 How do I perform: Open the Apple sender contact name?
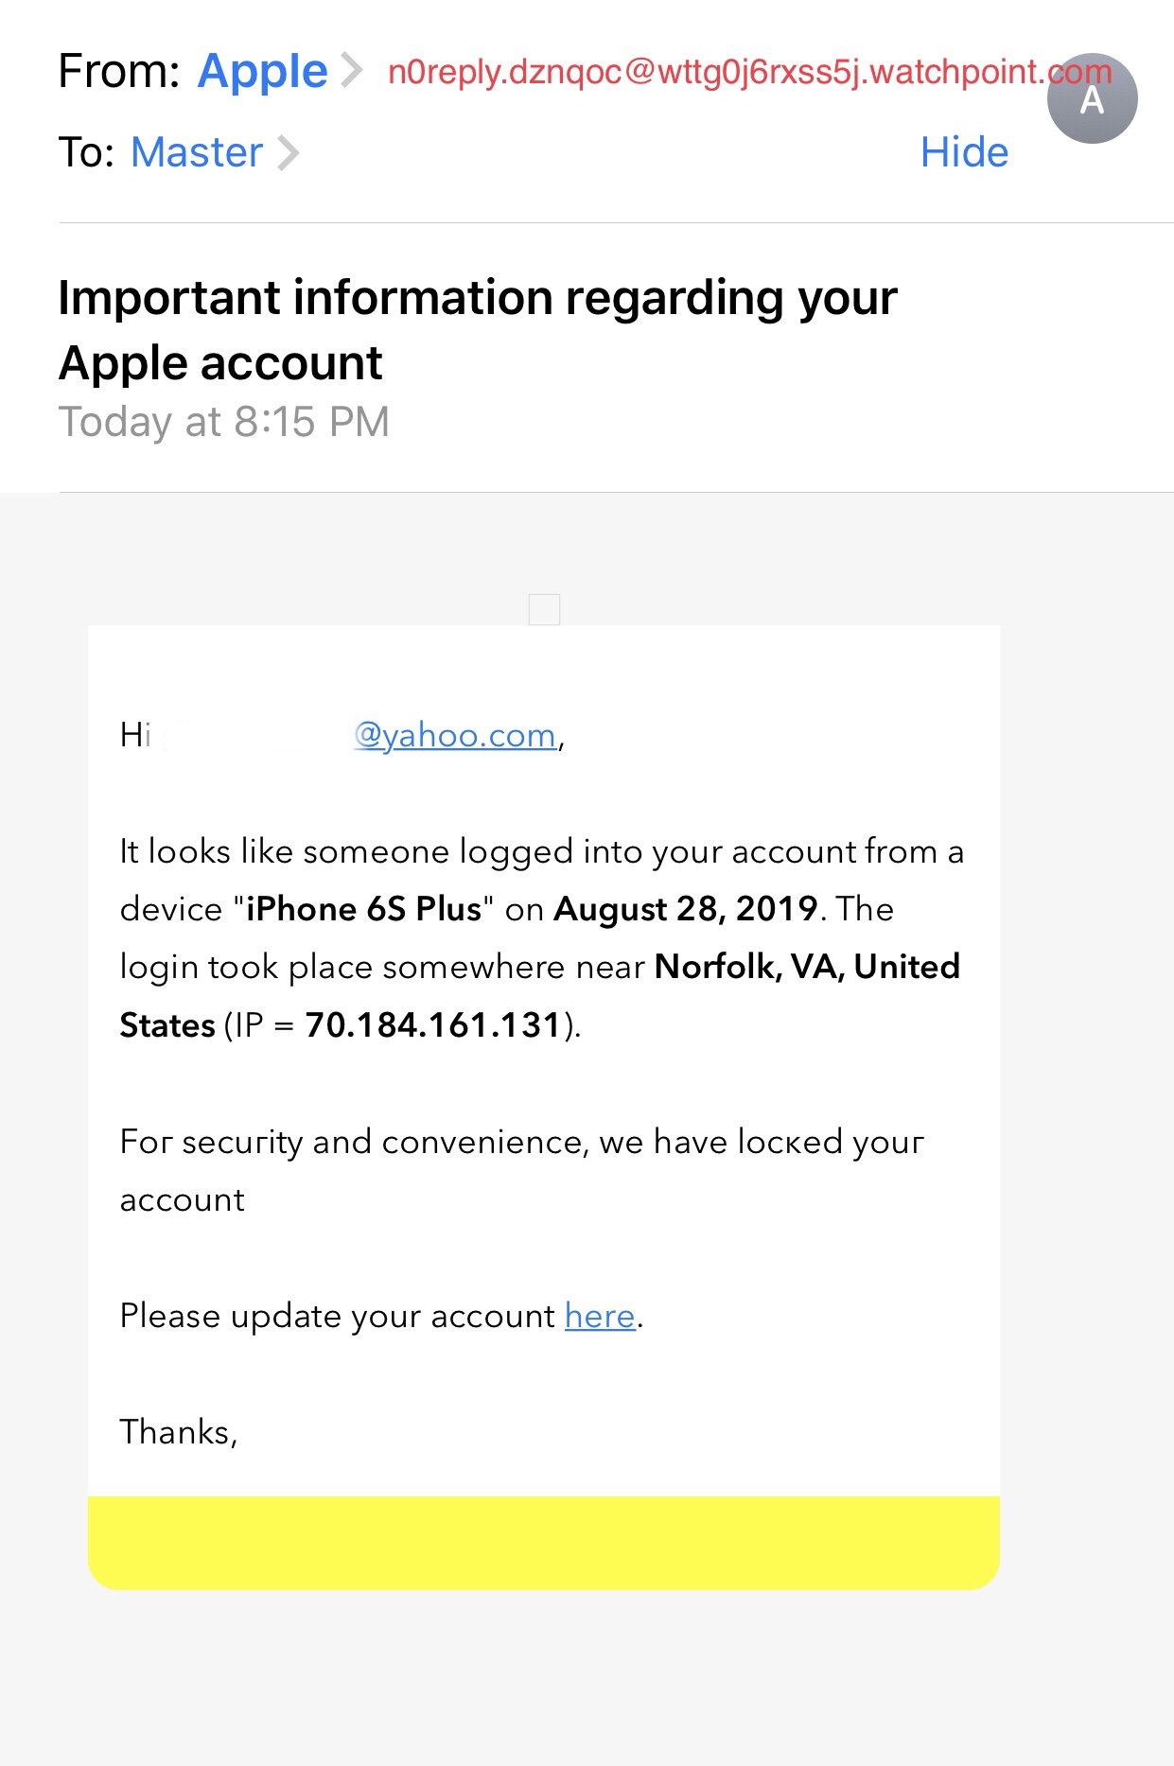262,71
